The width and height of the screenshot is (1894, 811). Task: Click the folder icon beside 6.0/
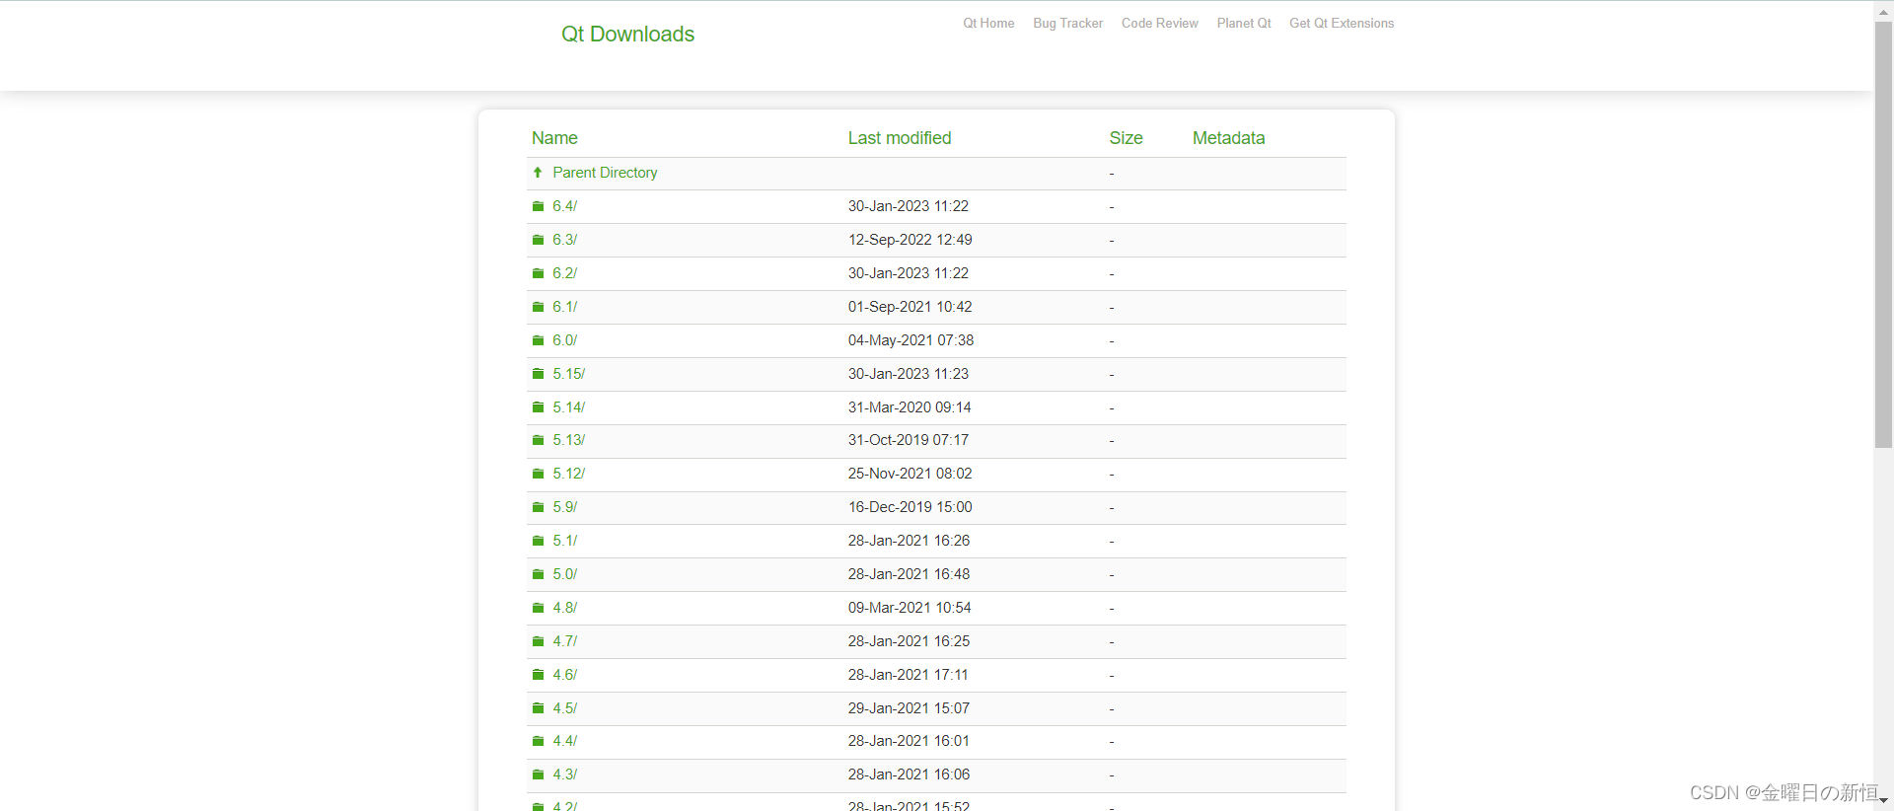(538, 340)
